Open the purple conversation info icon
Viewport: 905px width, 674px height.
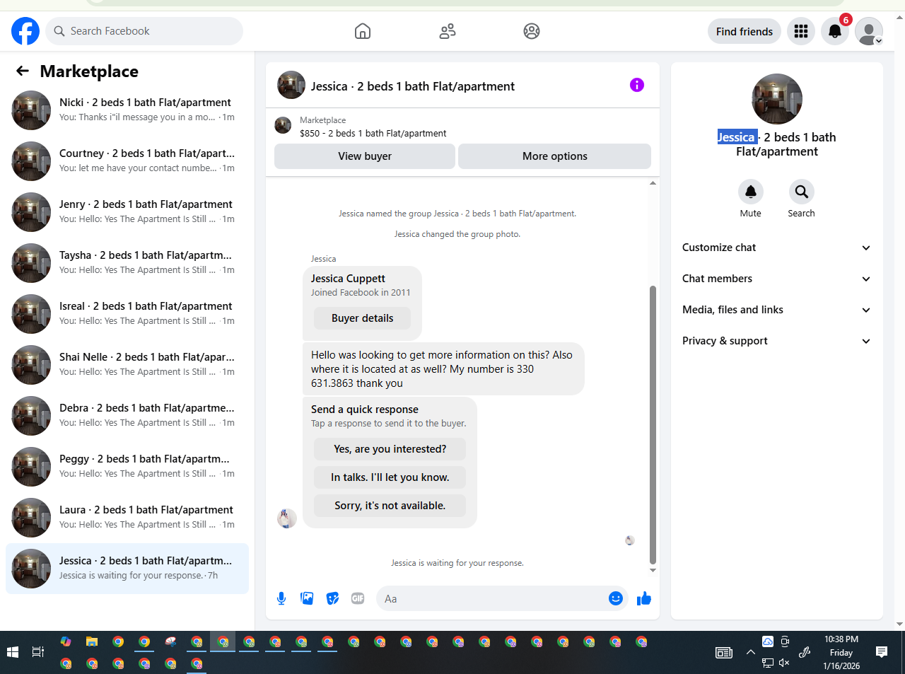tap(637, 85)
